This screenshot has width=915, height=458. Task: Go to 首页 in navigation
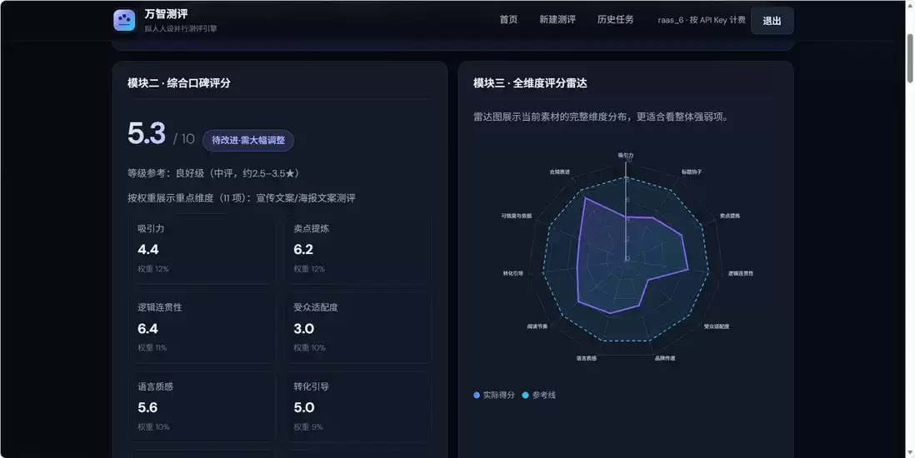pyautogui.click(x=508, y=20)
